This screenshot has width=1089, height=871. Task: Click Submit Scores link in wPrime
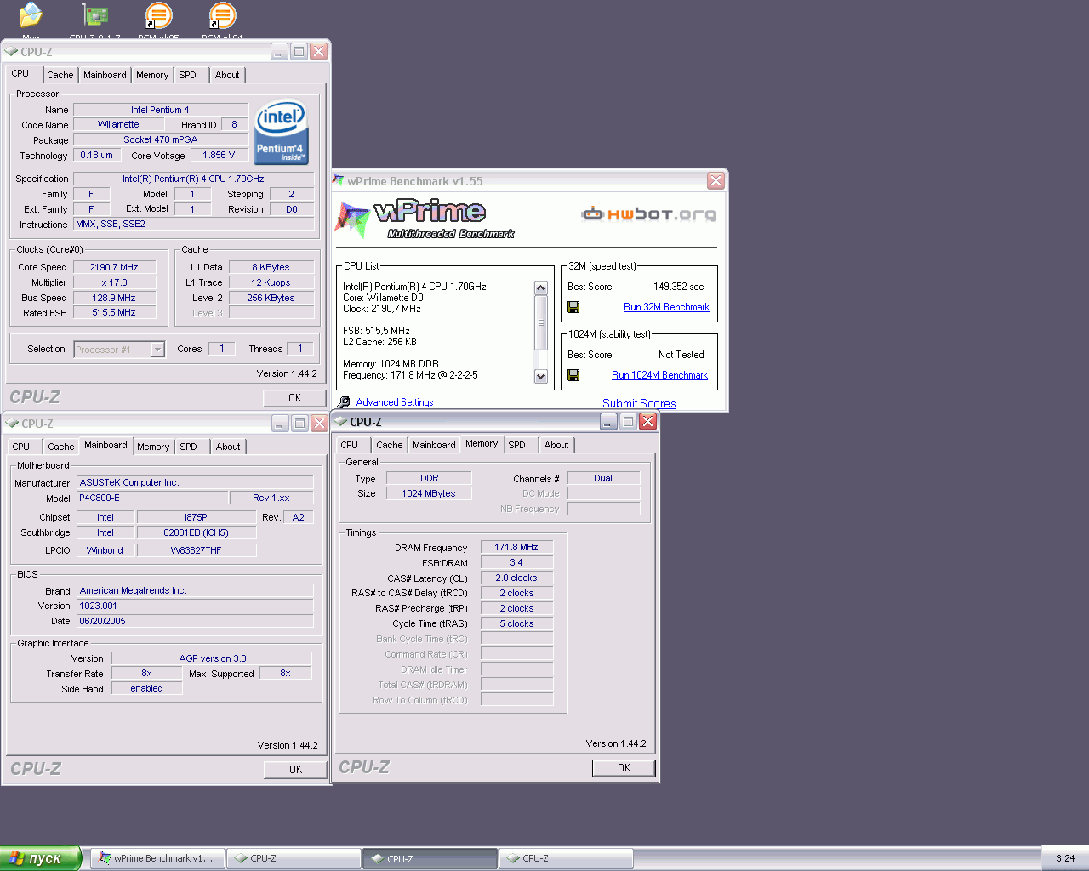pos(639,403)
